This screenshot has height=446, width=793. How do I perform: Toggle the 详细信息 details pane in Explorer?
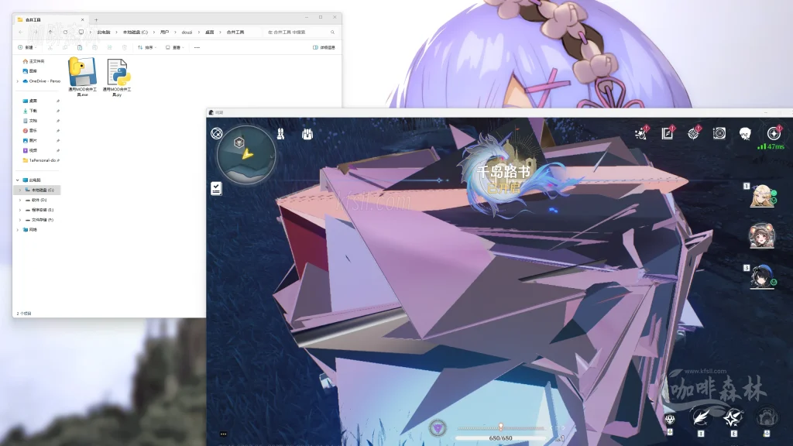pyautogui.click(x=323, y=48)
